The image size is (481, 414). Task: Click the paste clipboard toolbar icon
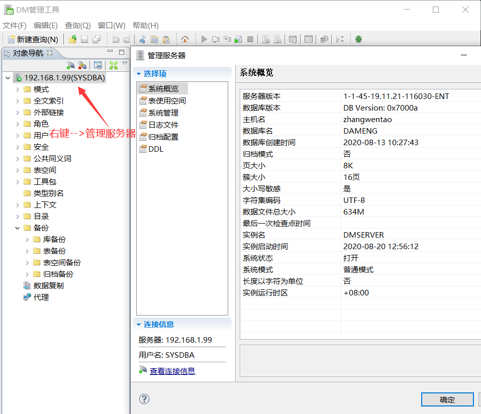click(166, 39)
